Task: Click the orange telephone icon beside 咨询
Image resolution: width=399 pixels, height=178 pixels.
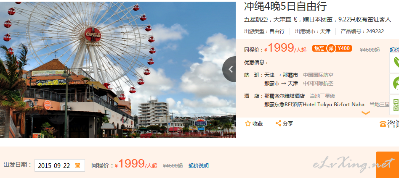Action: tap(383, 124)
